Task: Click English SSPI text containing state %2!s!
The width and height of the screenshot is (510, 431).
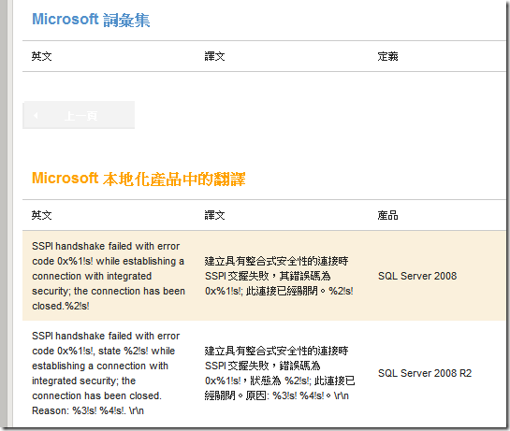Action: coord(106,373)
